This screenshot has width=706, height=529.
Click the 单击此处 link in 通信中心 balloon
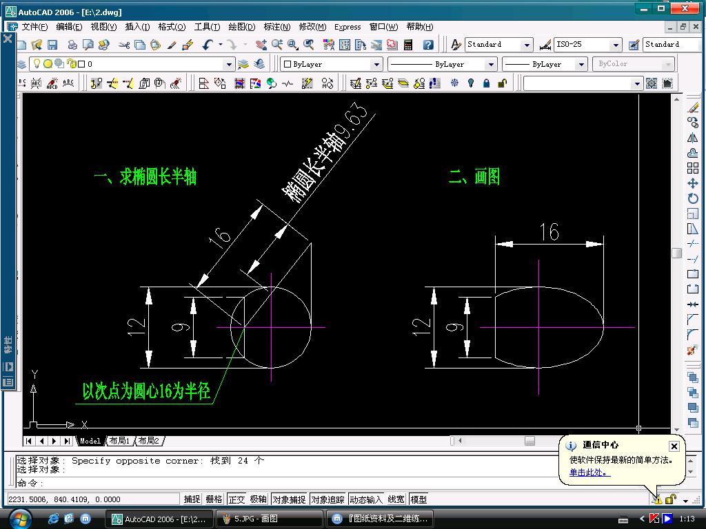point(590,473)
